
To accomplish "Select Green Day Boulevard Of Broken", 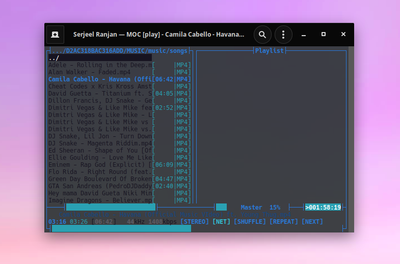I will [x=119, y=179].
